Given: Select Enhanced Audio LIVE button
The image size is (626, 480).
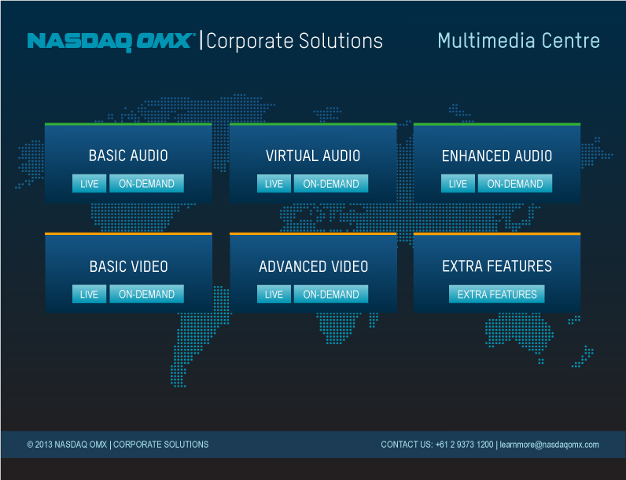Looking at the screenshot, I should [x=458, y=183].
